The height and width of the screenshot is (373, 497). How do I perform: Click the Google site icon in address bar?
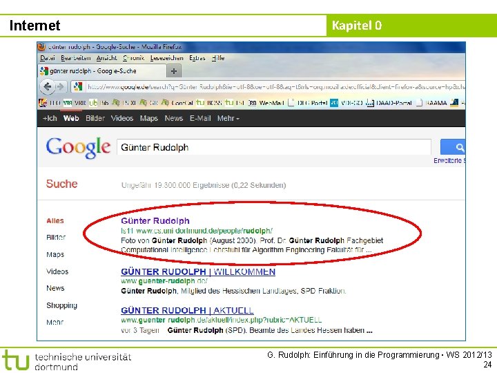coord(78,86)
